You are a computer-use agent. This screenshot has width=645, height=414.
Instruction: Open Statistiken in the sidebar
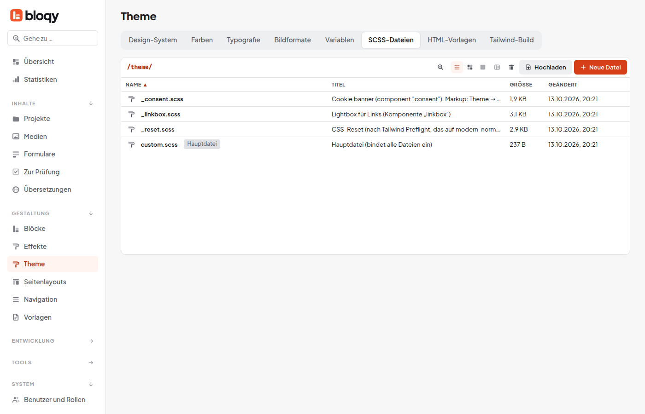pos(53,80)
